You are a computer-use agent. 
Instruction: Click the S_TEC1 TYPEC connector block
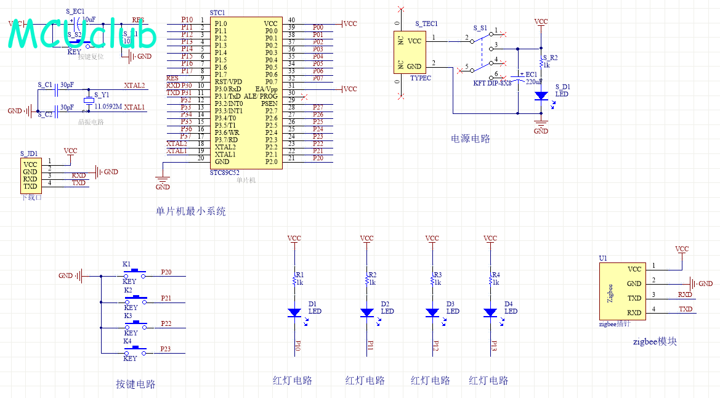point(408,53)
